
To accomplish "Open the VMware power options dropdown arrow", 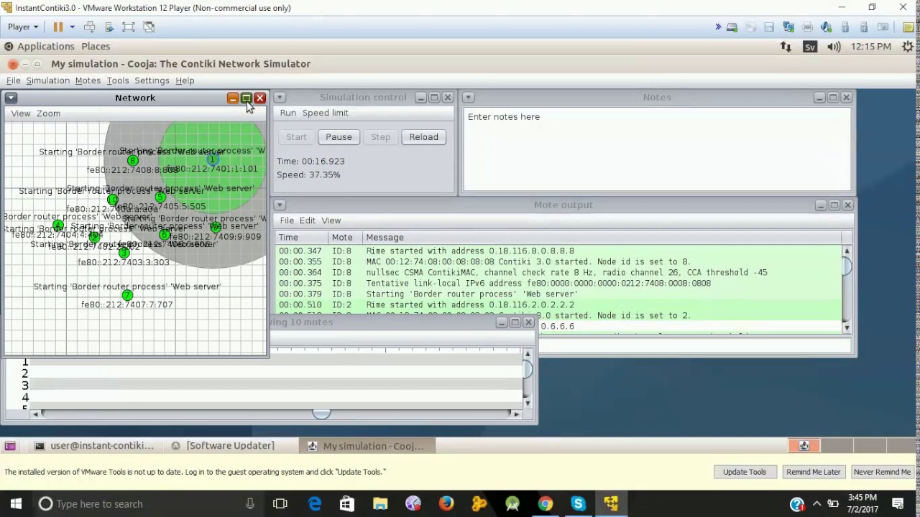I will point(72,27).
